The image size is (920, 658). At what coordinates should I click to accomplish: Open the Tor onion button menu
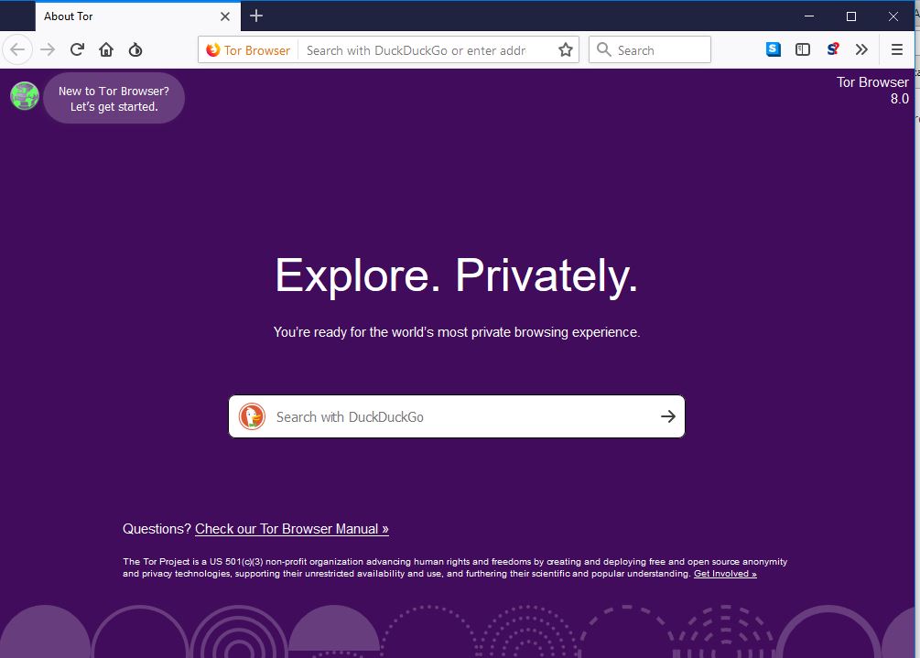(135, 49)
